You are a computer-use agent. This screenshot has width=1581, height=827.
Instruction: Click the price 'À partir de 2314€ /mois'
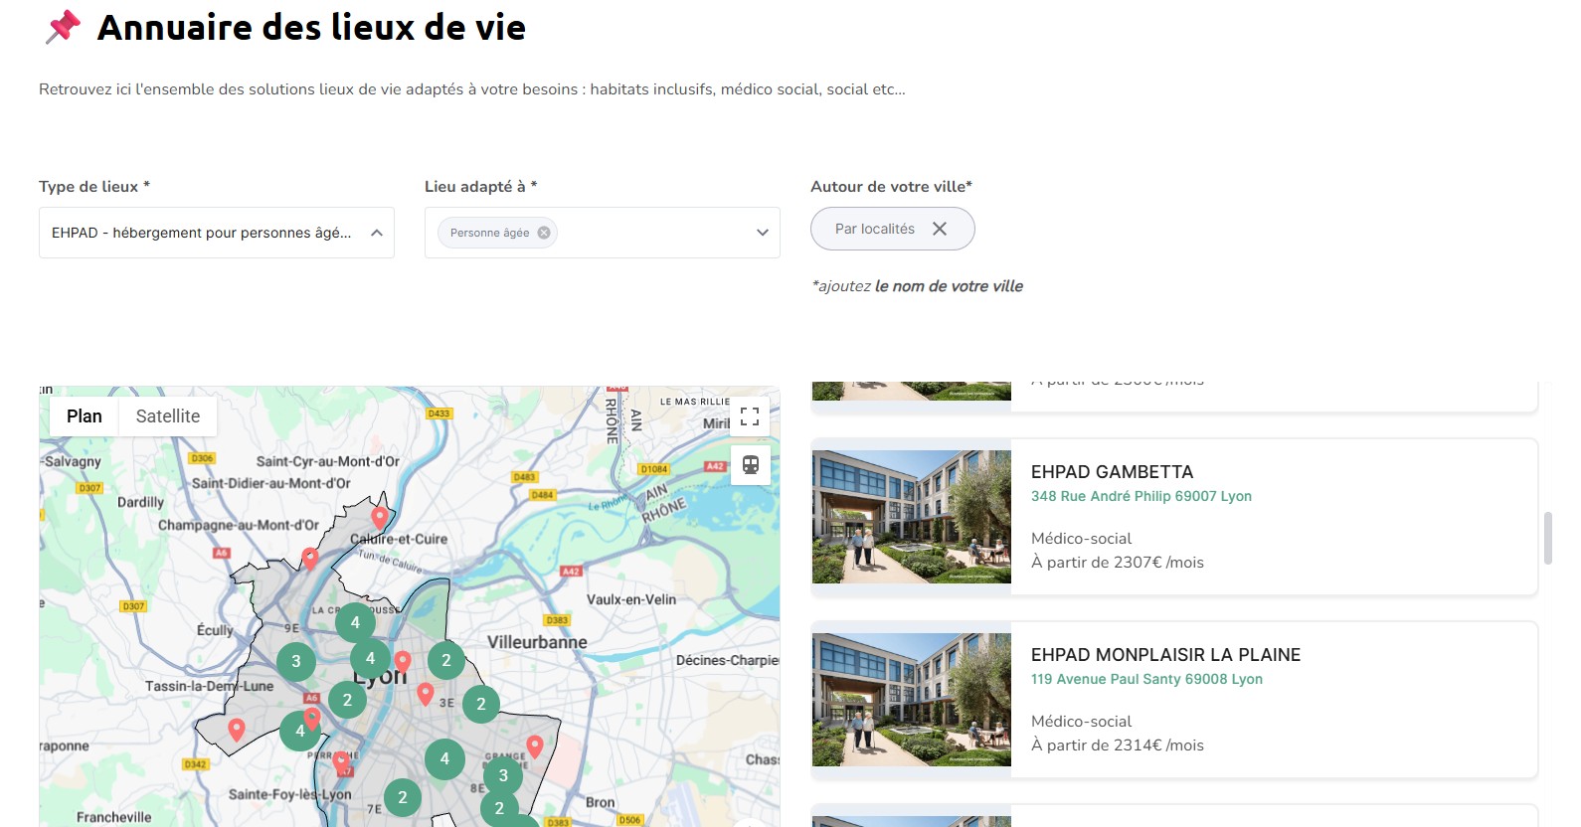[1118, 745]
